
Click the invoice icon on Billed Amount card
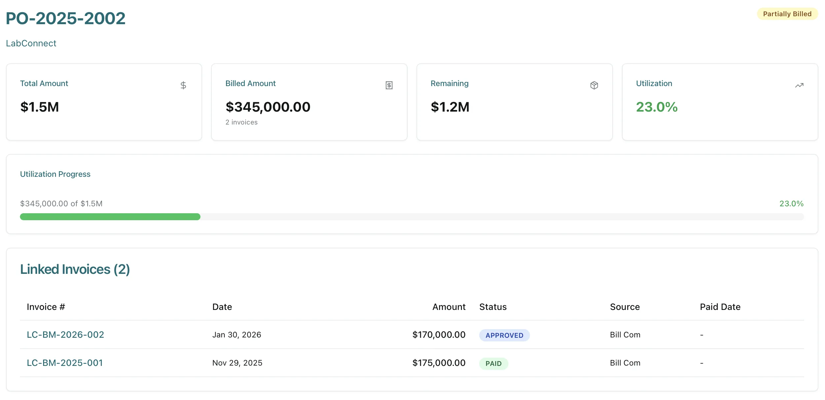coord(389,85)
